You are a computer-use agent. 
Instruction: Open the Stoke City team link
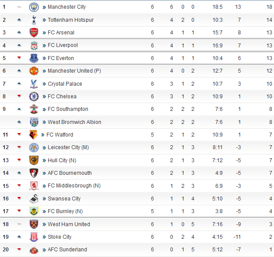click(x=60, y=237)
